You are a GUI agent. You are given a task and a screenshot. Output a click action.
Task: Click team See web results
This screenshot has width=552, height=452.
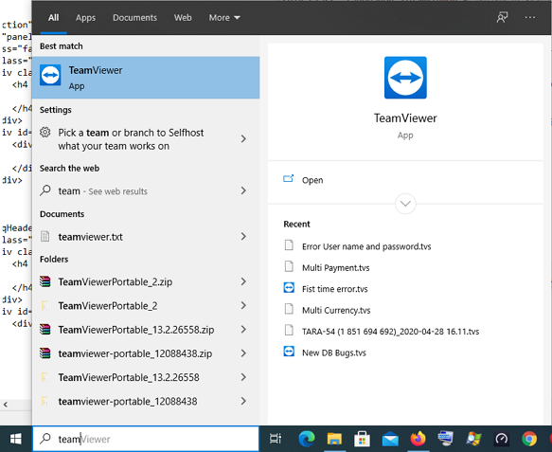146,190
